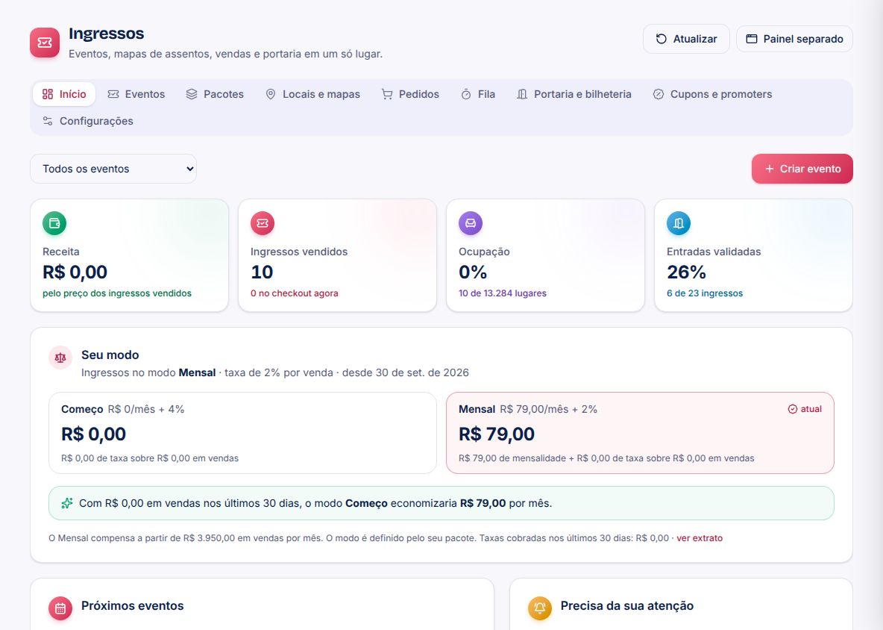Open the Configurações tab
883x630 pixels.
[x=88, y=121]
